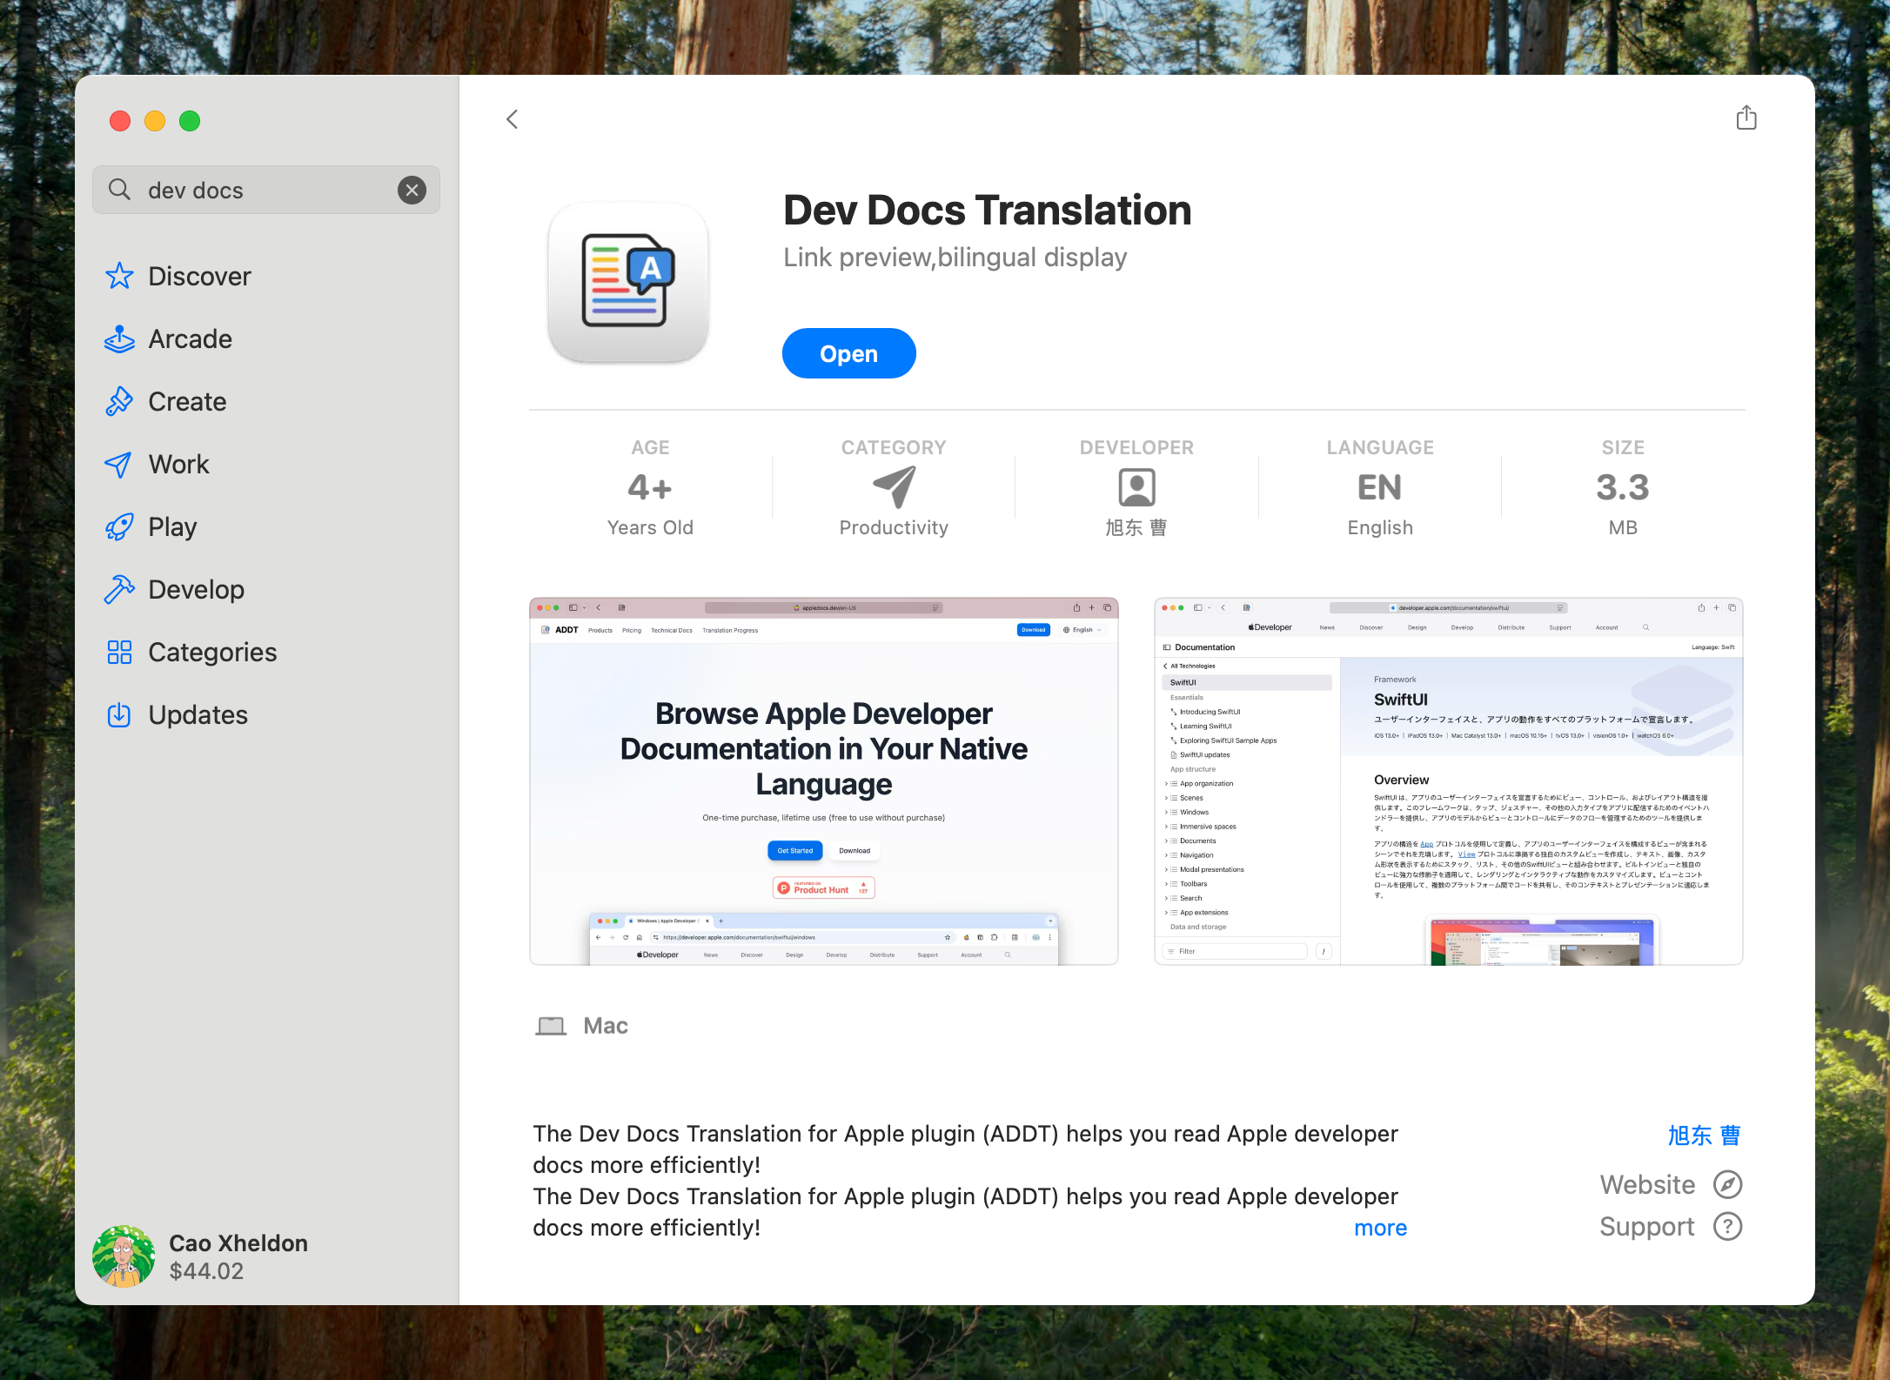Clear the search field with the X button
The width and height of the screenshot is (1890, 1380).
pos(412,190)
